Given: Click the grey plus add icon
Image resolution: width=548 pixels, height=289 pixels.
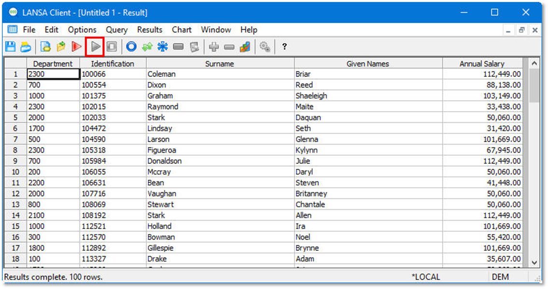Looking at the screenshot, I should pyautogui.click(x=214, y=46).
